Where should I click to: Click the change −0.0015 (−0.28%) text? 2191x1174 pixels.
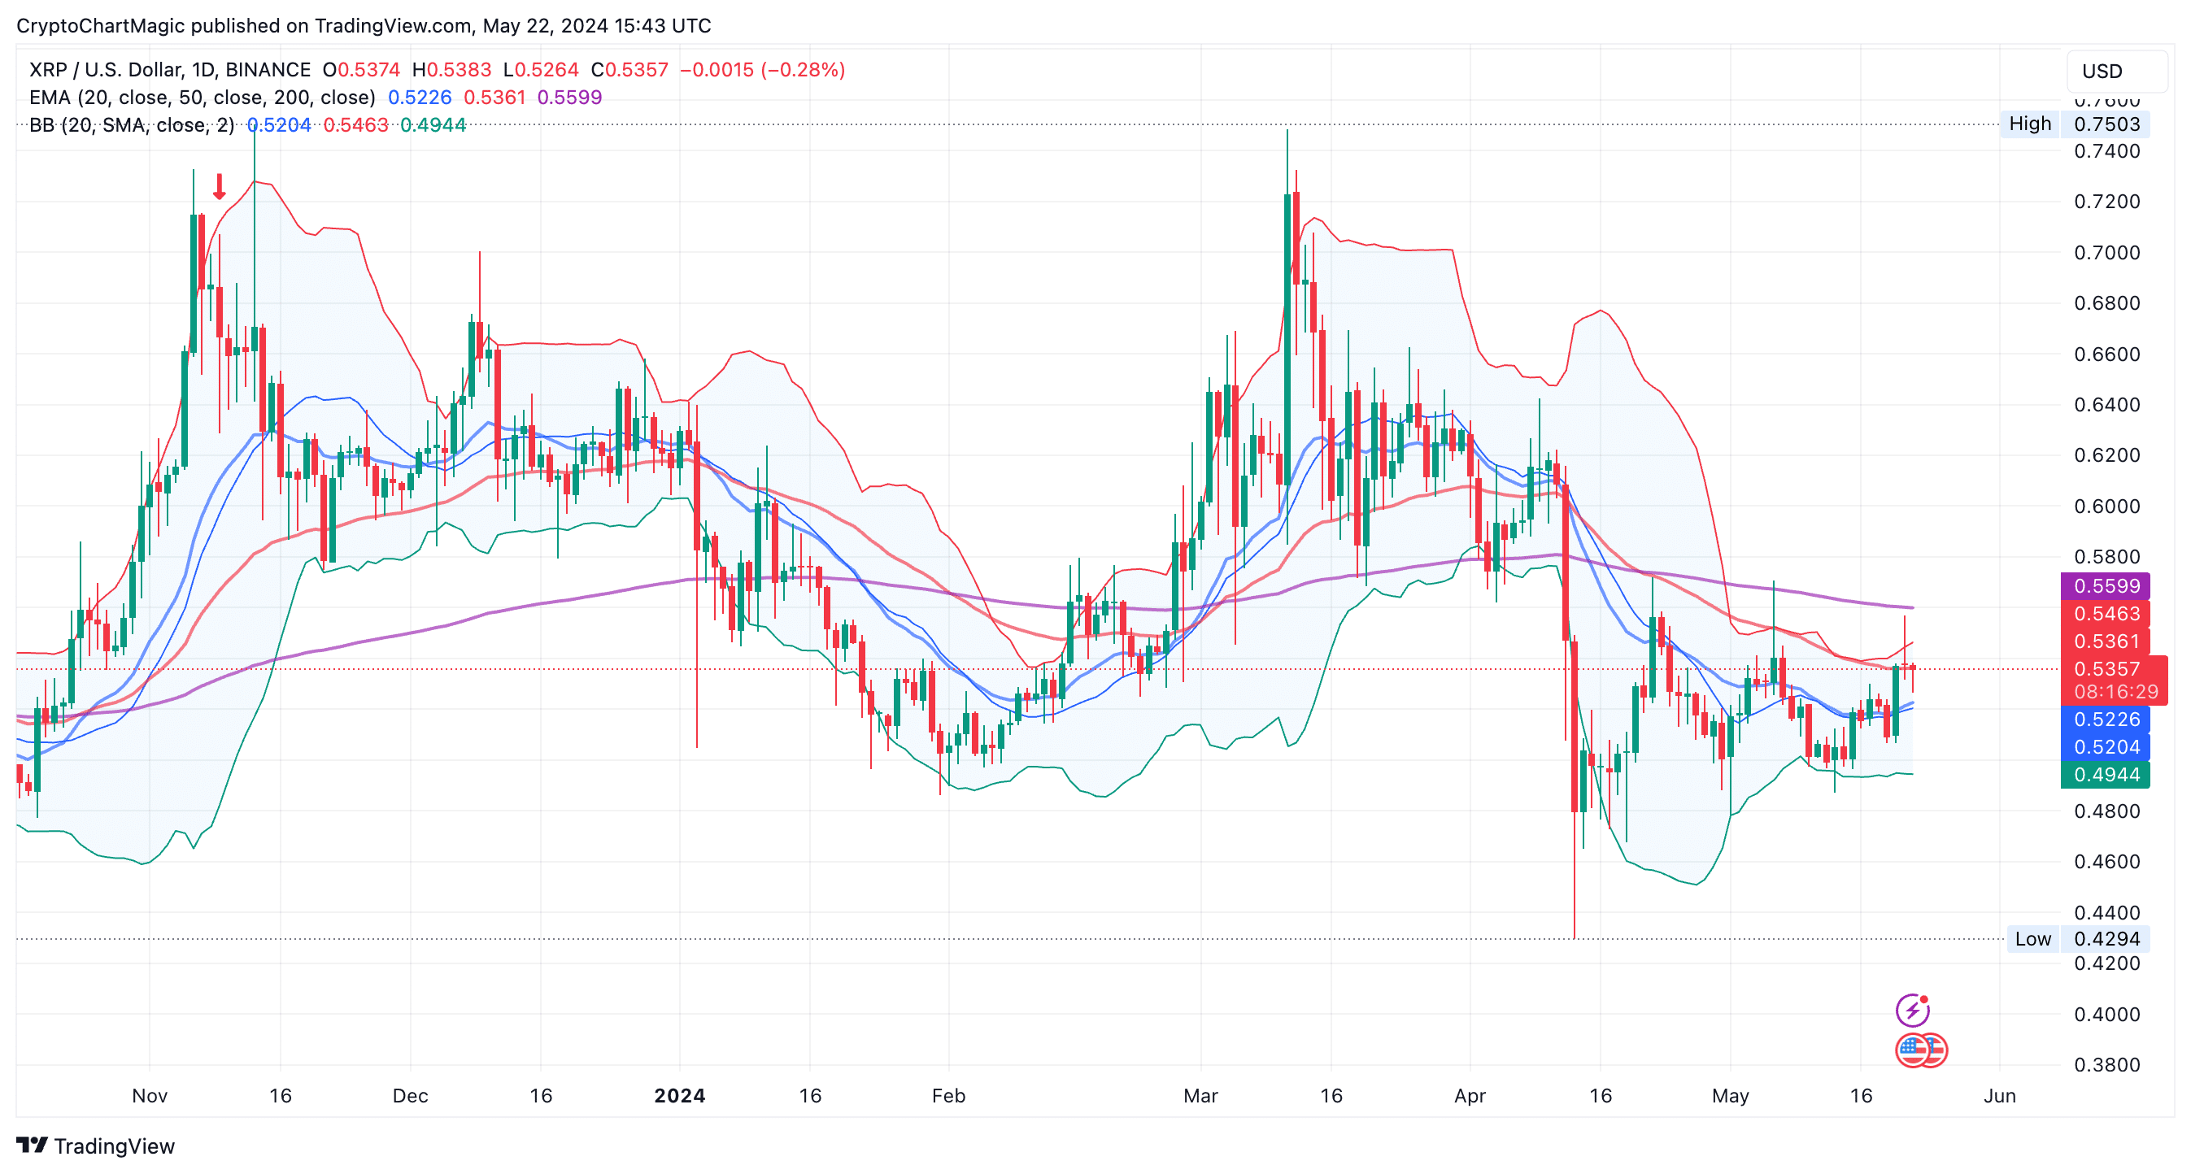pos(762,70)
